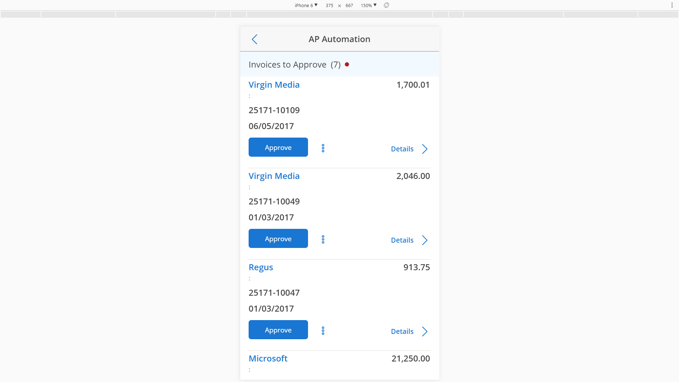Open more options for Regus invoice

coord(323,331)
